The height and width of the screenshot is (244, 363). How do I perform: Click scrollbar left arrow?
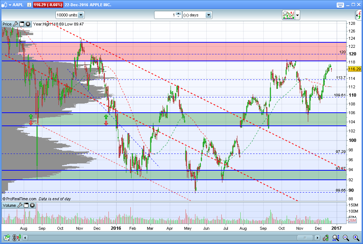[25, 237]
